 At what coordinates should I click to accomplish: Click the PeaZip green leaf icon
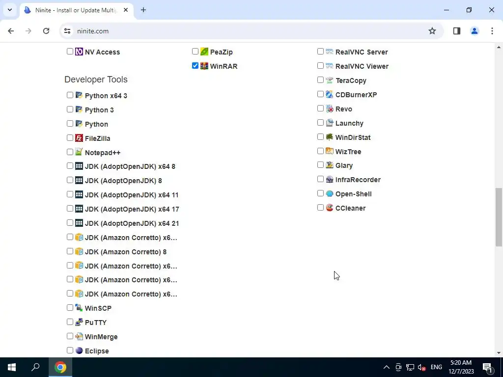[x=204, y=52]
